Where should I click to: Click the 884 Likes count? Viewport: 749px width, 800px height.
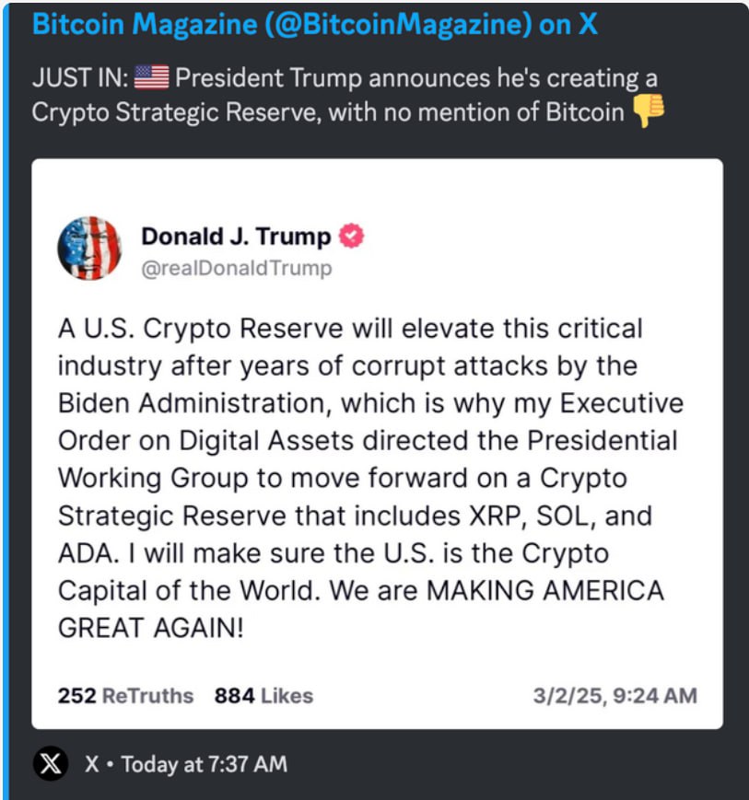coord(263,695)
